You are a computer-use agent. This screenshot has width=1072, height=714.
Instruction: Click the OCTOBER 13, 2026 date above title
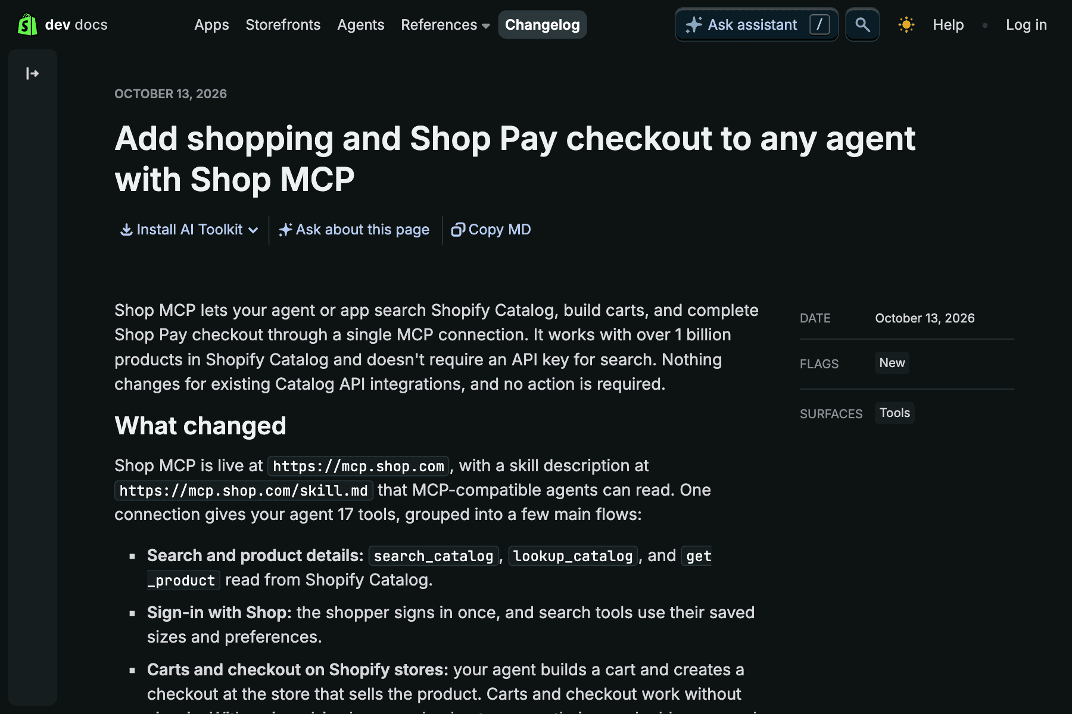pyautogui.click(x=170, y=93)
